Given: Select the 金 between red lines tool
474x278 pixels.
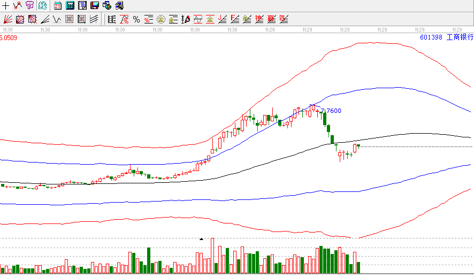Looking at the screenshot, I should click(210, 19).
